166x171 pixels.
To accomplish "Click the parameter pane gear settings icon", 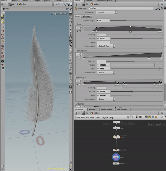I will pos(155,8).
